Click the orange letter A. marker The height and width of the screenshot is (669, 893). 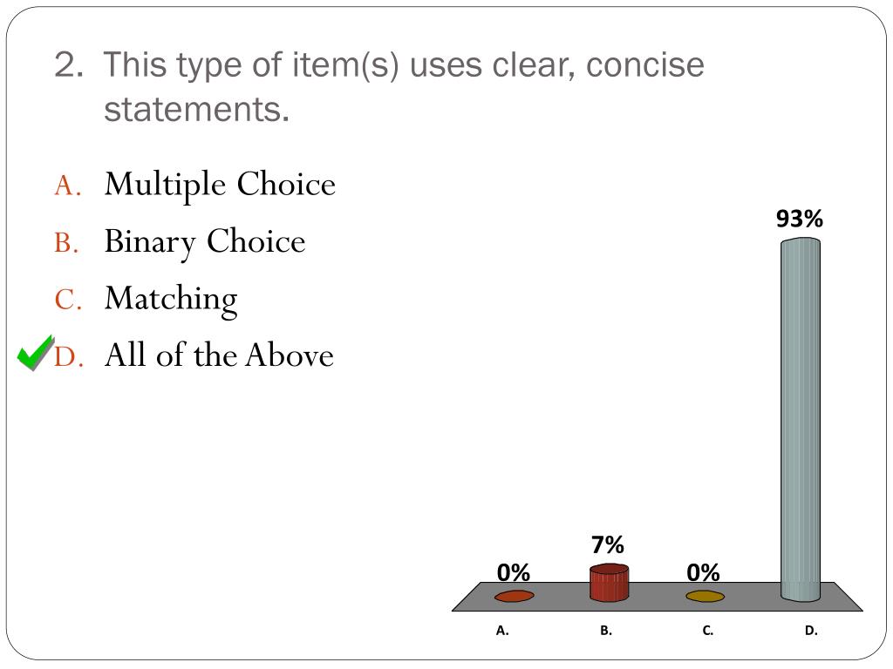pos(68,186)
